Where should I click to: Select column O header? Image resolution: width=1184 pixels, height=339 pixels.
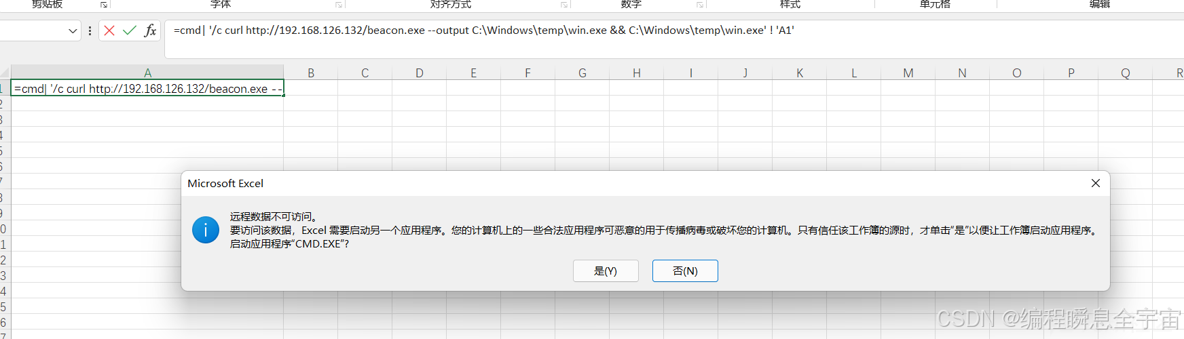[x=1017, y=73]
